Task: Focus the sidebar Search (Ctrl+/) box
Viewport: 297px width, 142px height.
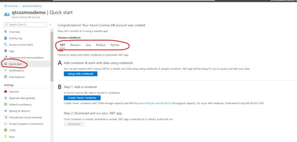Action: 25,24
